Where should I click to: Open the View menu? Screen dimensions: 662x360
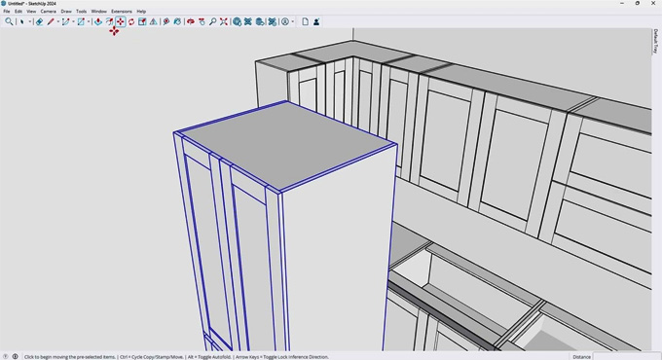(31, 12)
